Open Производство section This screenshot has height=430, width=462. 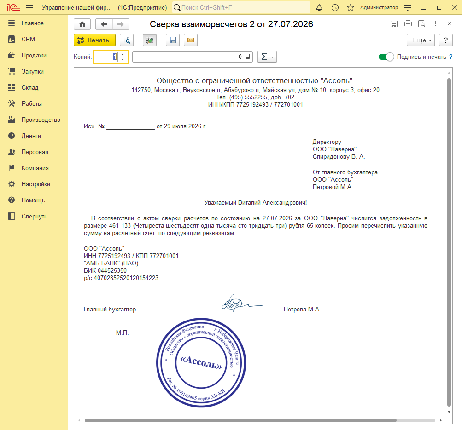pyautogui.click(x=34, y=120)
